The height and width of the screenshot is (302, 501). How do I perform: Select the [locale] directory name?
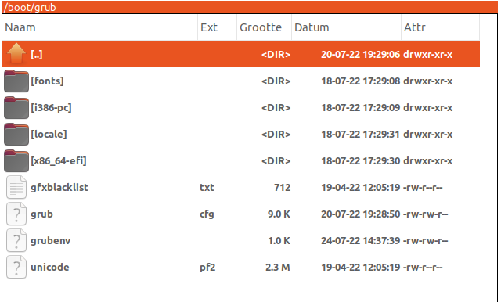click(x=49, y=135)
